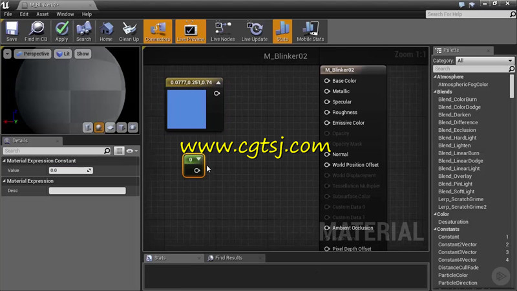The image size is (517, 291).
Task: Collapse Material Expression Constant section
Action: 5,160
